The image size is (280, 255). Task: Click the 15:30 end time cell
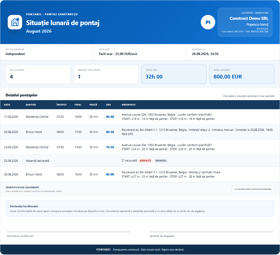[78, 147]
